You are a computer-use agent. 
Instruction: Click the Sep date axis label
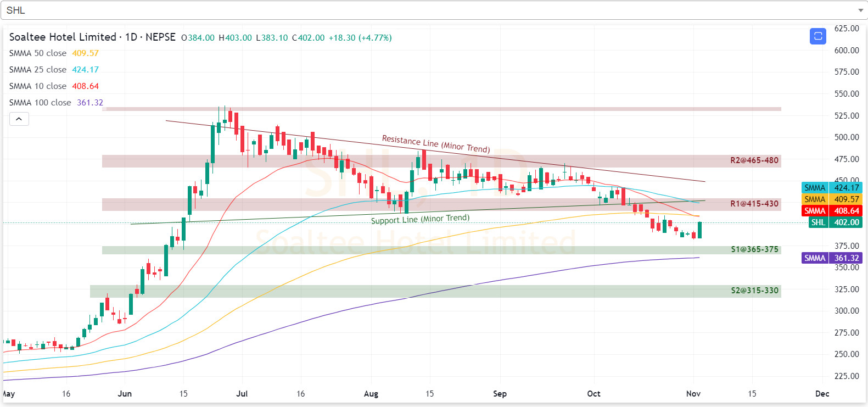pos(500,394)
